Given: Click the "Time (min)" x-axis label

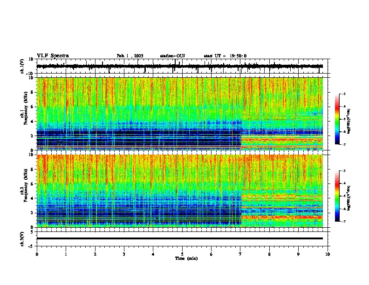Looking at the screenshot, I should (x=186, y=258).
